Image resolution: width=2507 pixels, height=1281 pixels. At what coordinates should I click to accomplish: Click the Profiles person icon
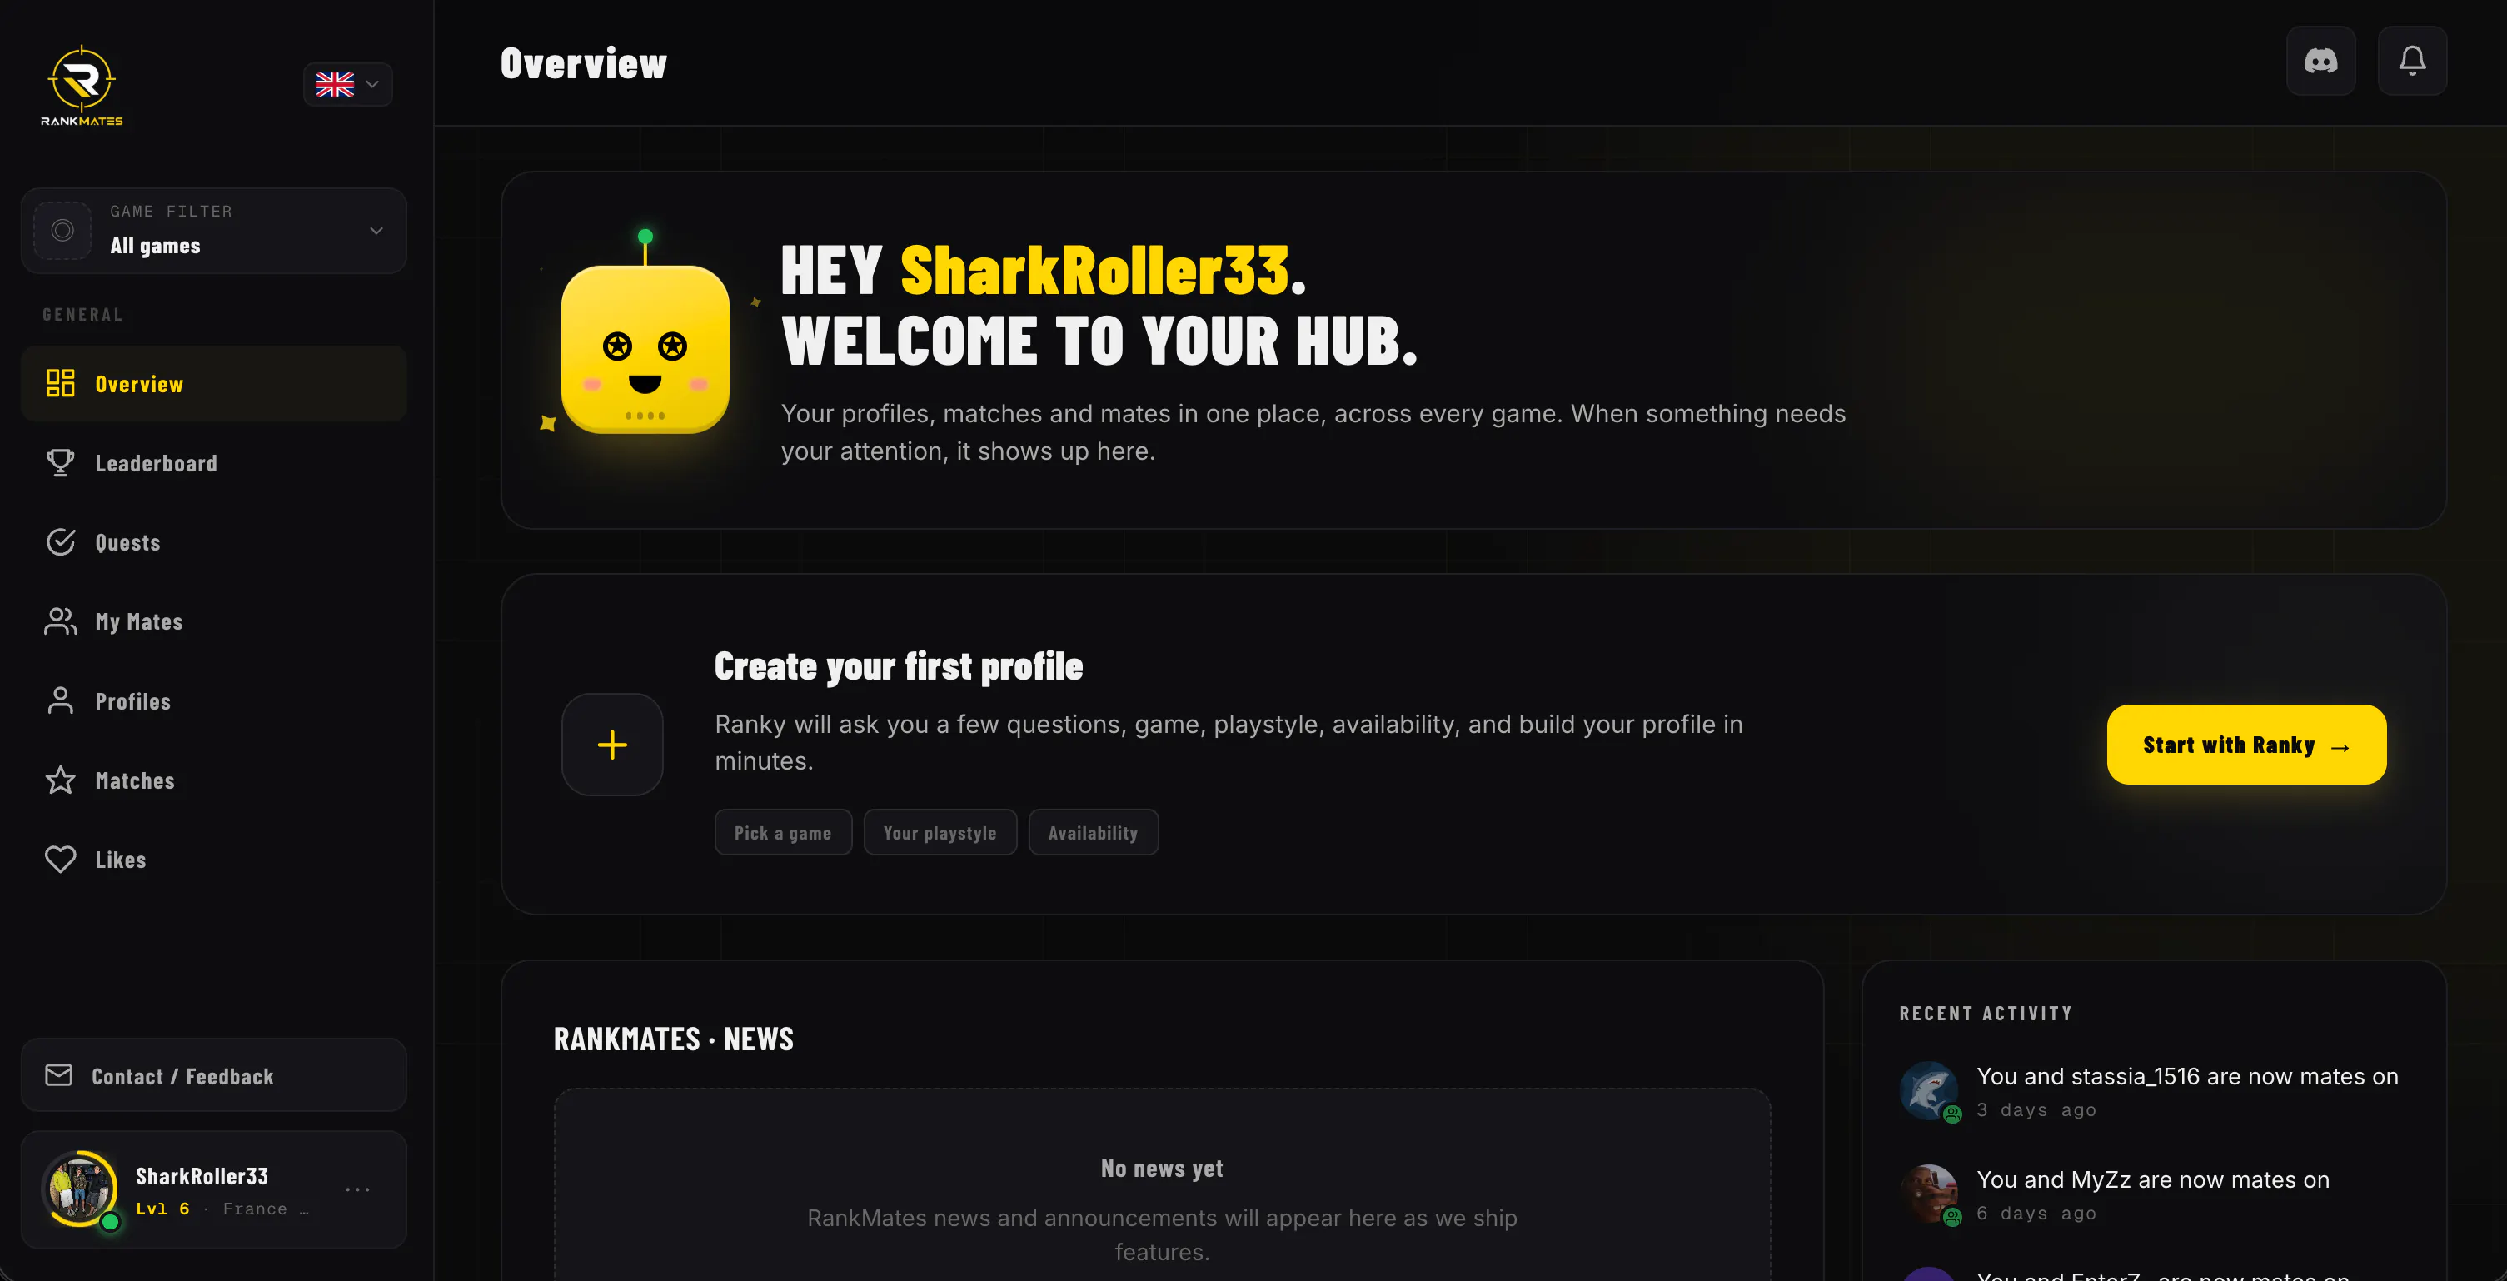(x=60, y=700)
